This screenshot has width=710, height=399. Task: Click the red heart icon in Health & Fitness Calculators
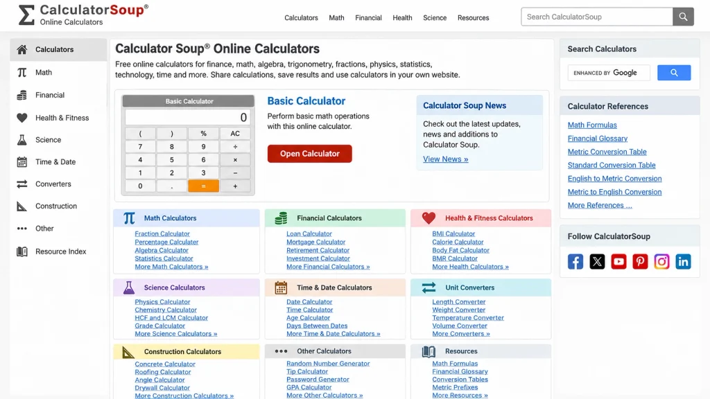coord(428,218)
